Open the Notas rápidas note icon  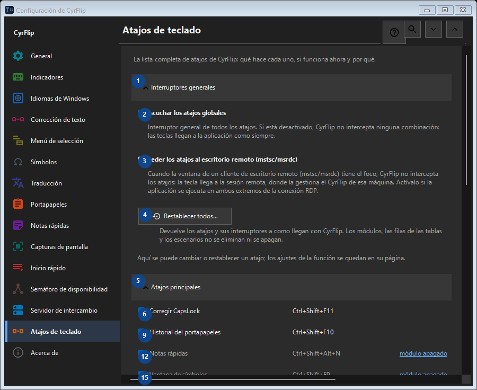(x=18, y=225)
